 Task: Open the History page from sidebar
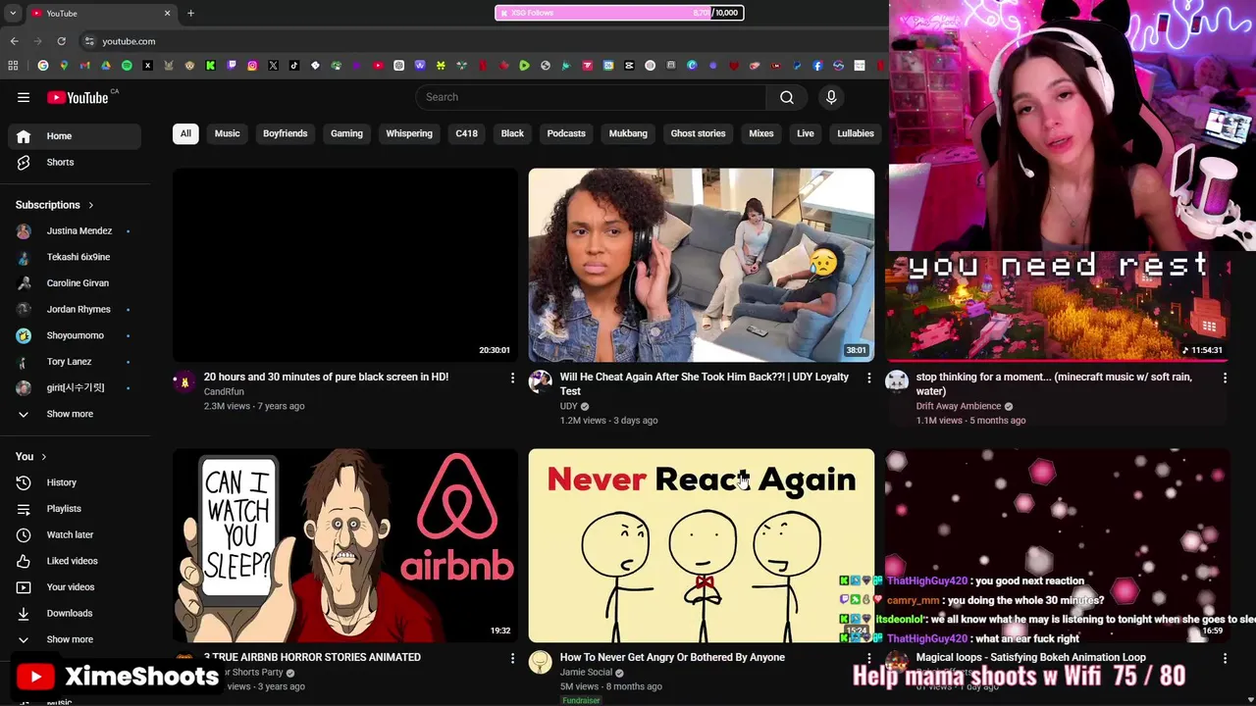(75, 482)
